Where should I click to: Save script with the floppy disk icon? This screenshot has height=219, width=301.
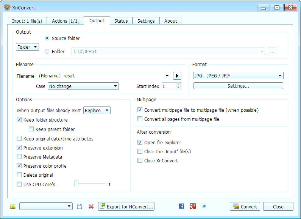coord(80,207)
